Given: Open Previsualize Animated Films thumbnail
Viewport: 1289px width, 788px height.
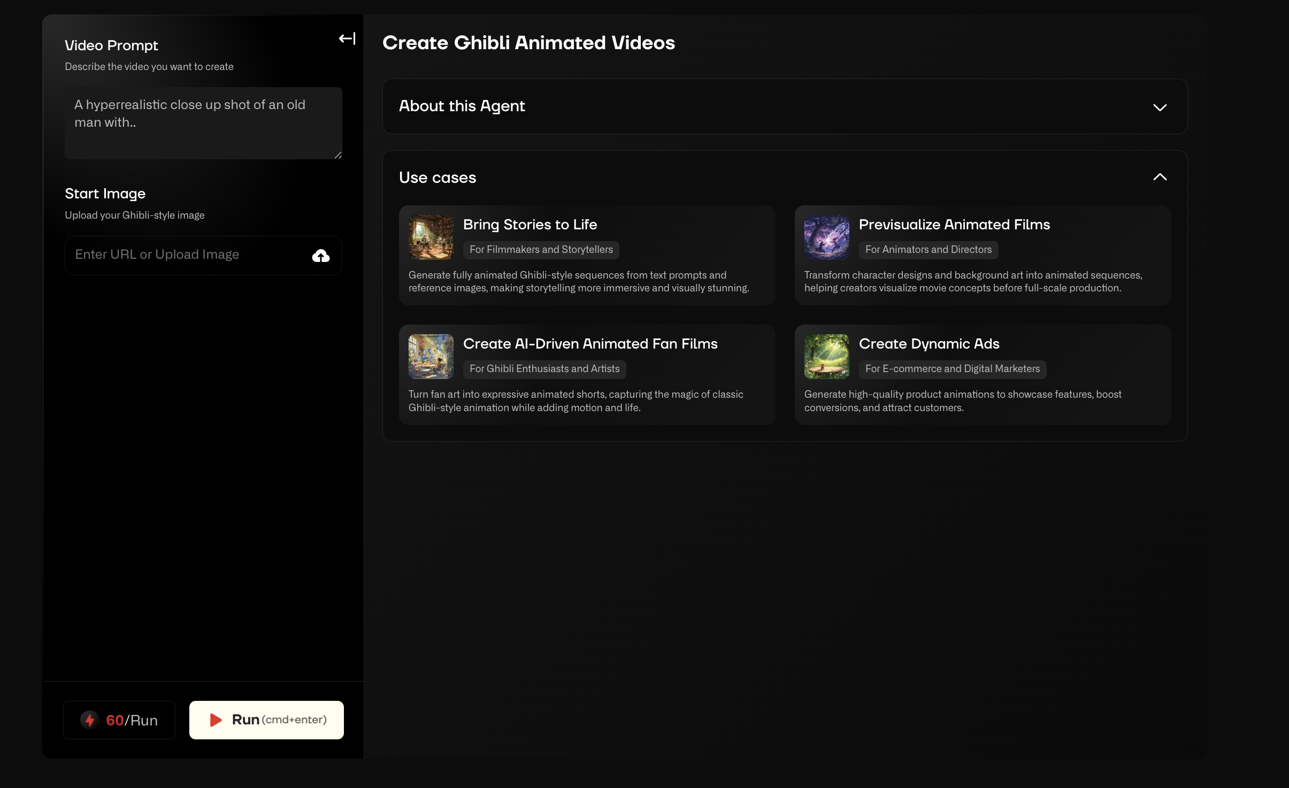Looking at the screenshot, I should 826,237.
